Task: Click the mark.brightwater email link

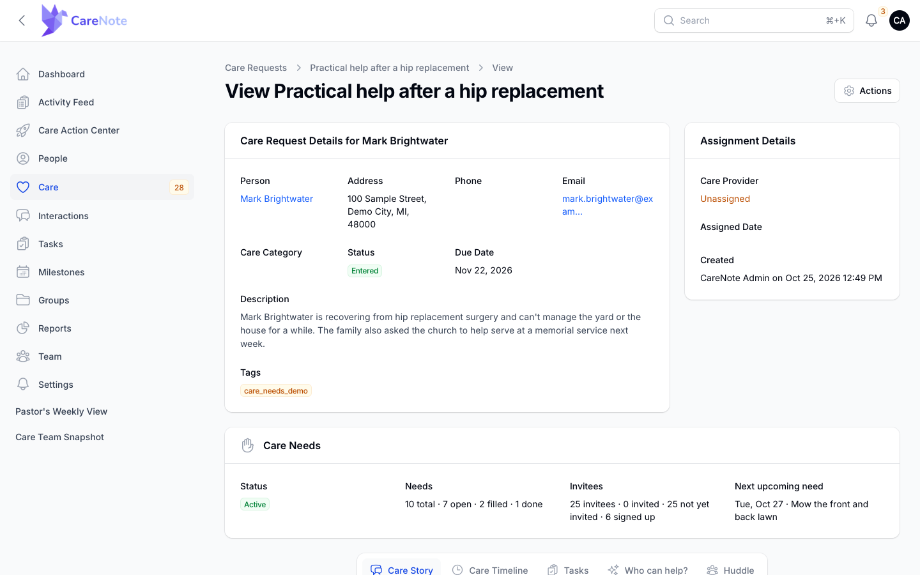Action: (x=608, y=205)
